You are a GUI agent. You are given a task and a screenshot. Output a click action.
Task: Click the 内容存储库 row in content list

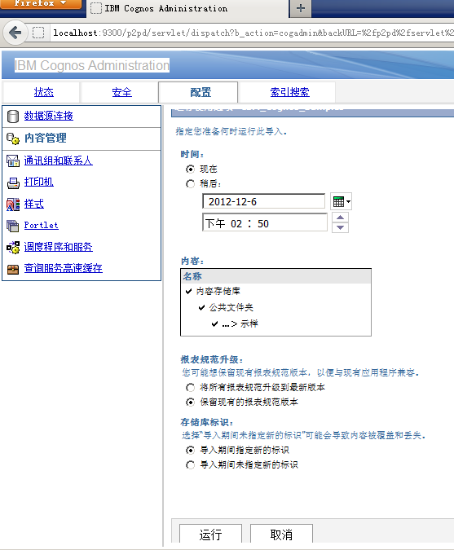click(x=275, y=291)
